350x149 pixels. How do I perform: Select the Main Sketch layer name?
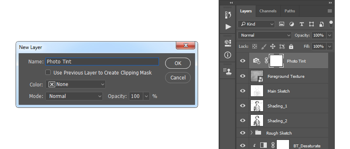(279, 91)
